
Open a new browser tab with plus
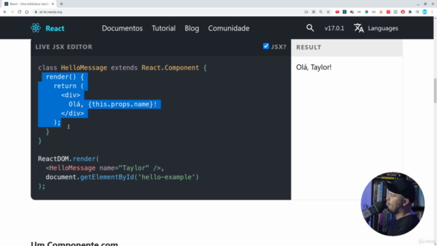point(61,4)
